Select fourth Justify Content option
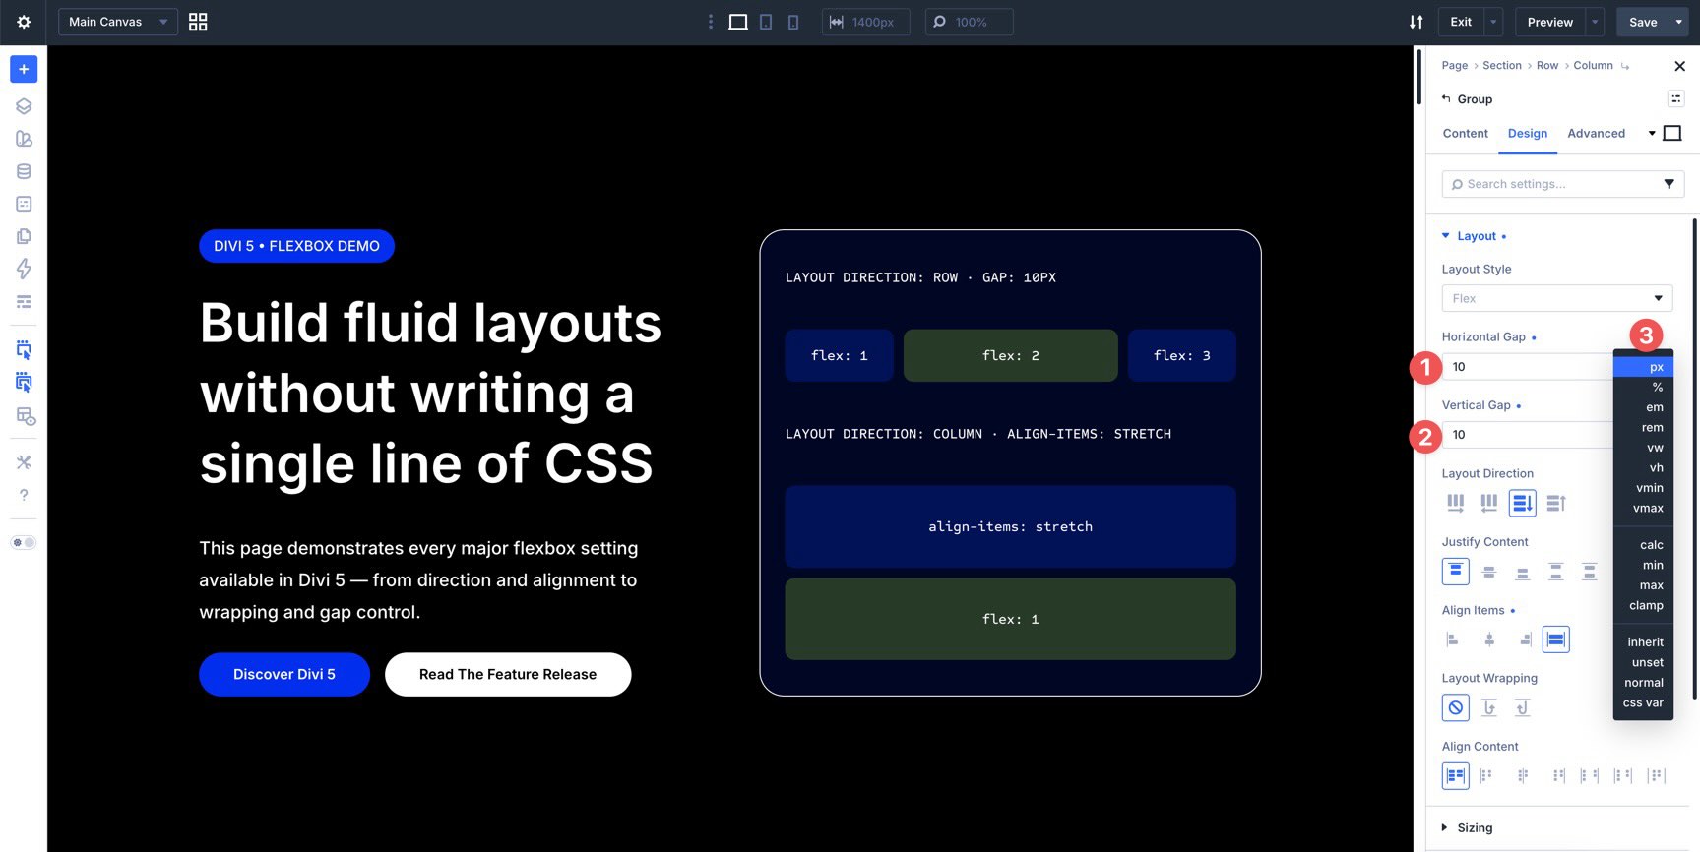 1556,572
